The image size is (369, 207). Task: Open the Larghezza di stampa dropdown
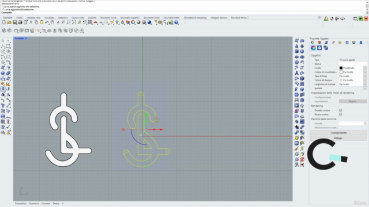pos(365,84)
